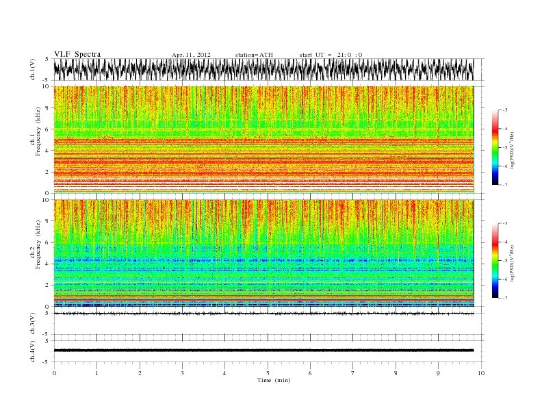Click the color bar beside the ch.2 spectrogram
542x419 pixels.
495,260
